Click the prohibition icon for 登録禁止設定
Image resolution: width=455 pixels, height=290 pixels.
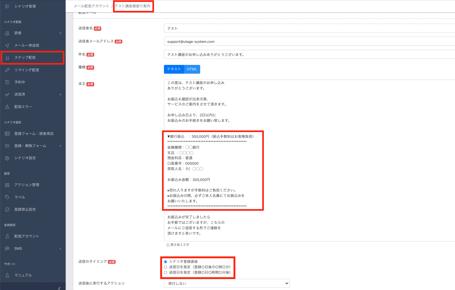tap(7, 209)
